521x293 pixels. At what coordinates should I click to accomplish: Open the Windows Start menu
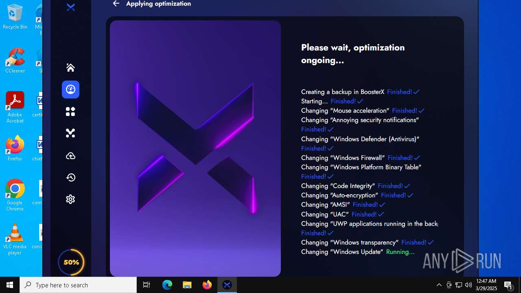point(10,285)
